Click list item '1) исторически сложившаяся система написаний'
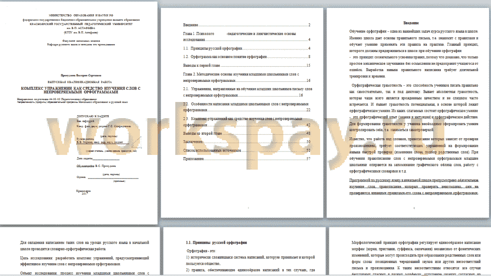This screenshot has height=276, width=491. click(250, 260)
